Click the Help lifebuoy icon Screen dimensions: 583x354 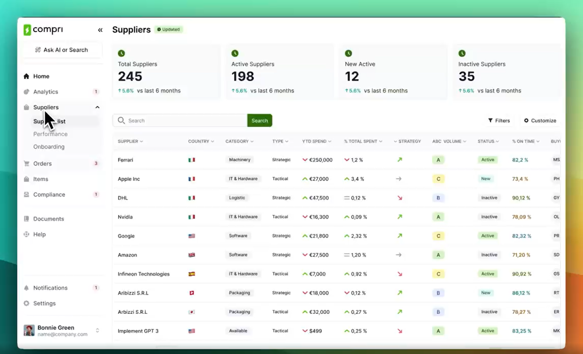27,234
